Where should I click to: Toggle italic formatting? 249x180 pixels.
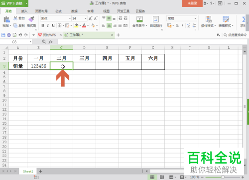48,25
